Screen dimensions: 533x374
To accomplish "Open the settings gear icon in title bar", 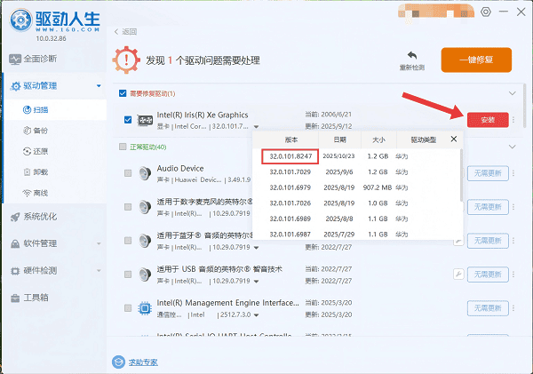I will [x=485, y=12].
